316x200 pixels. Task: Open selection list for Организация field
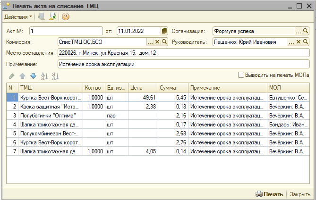299,31
